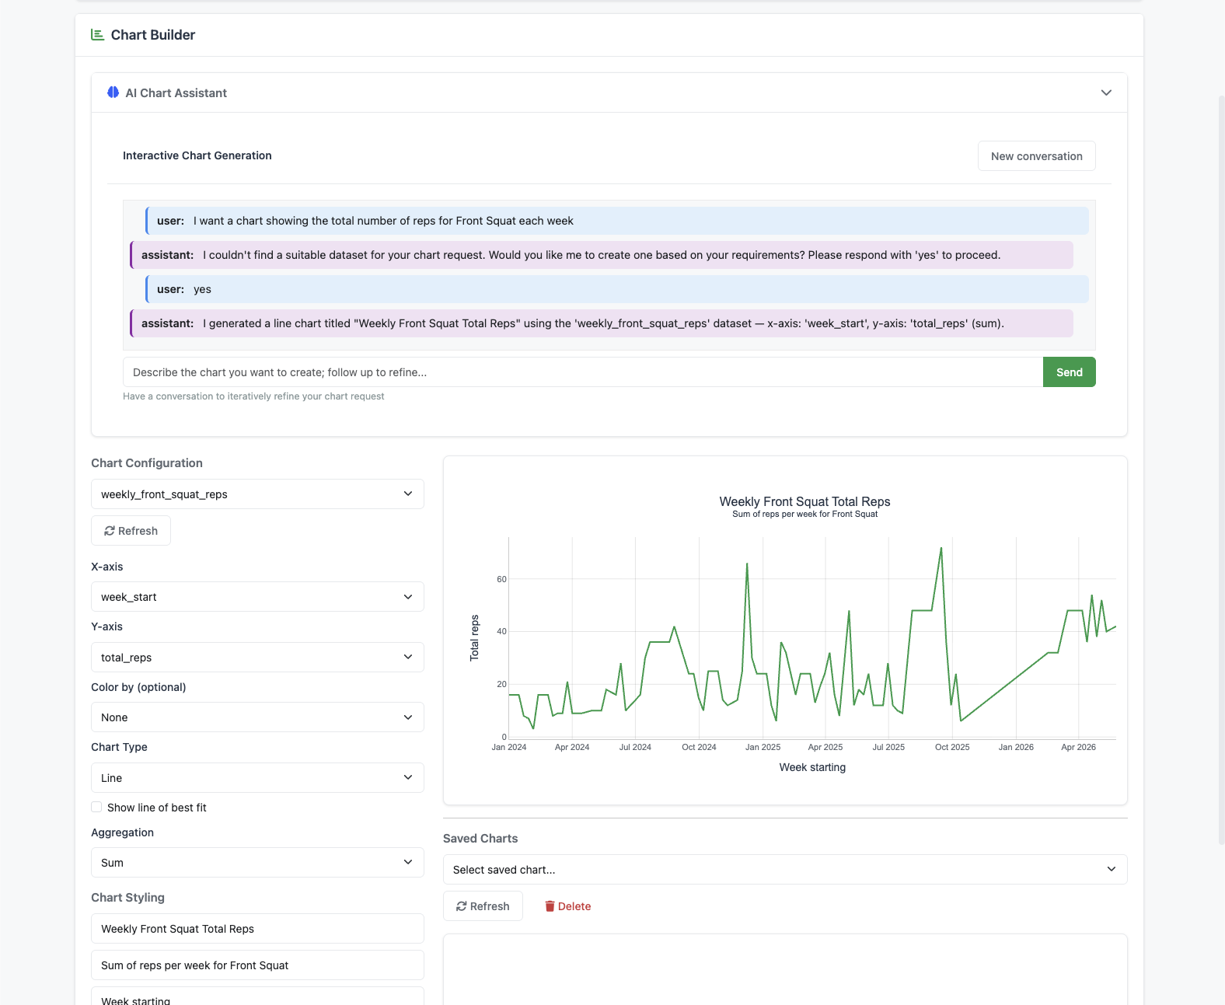Click the chart subtitle Sum of reps per week
Screen dimensions: 1225x1005
(804, 515)
